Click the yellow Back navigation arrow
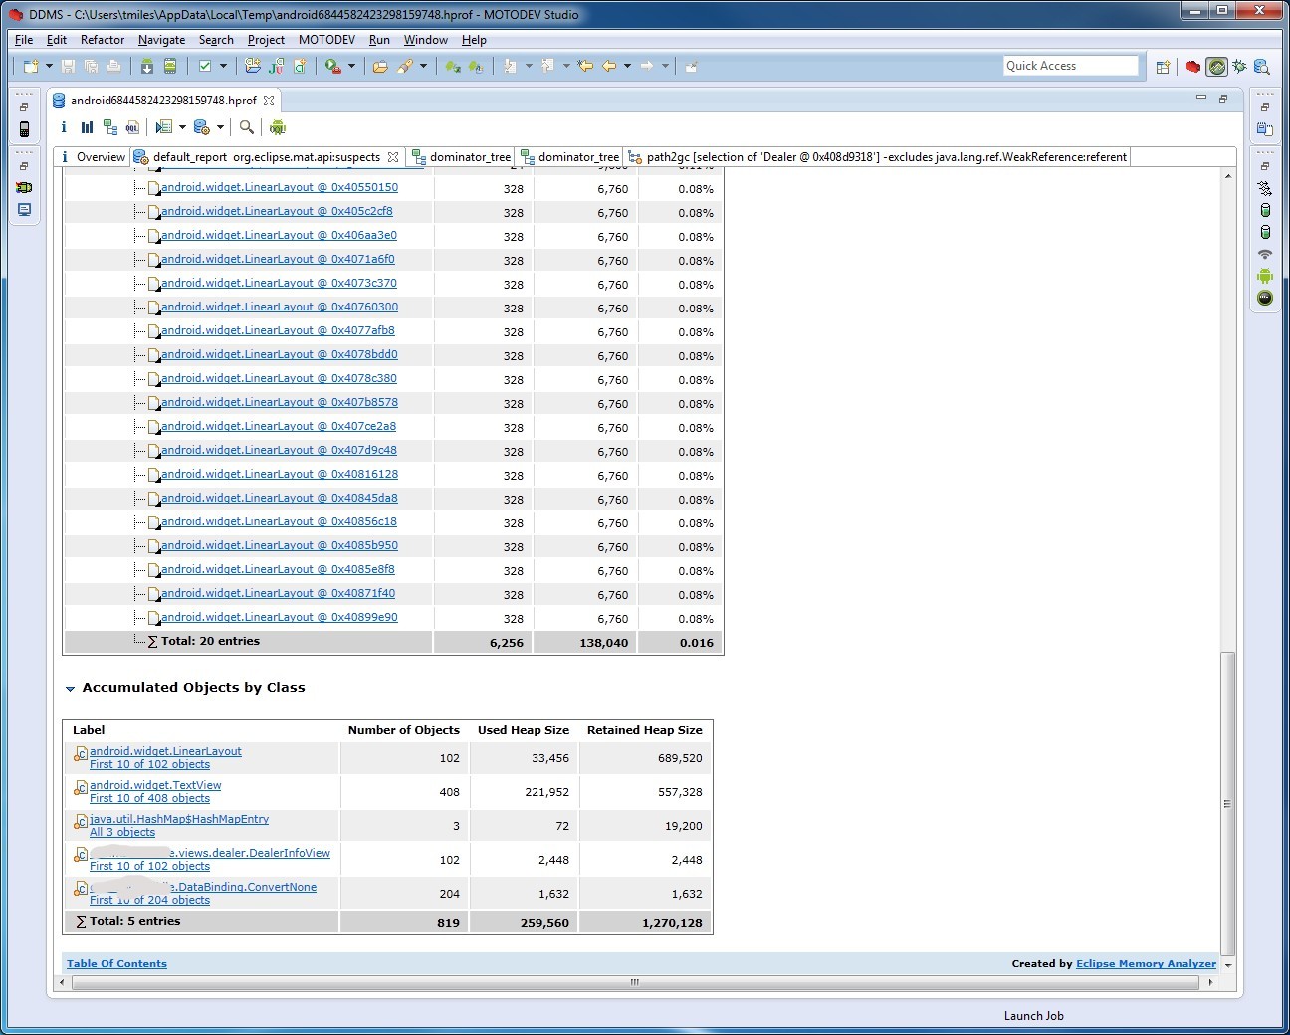Screen dimensions: 1290x1035 609,66
